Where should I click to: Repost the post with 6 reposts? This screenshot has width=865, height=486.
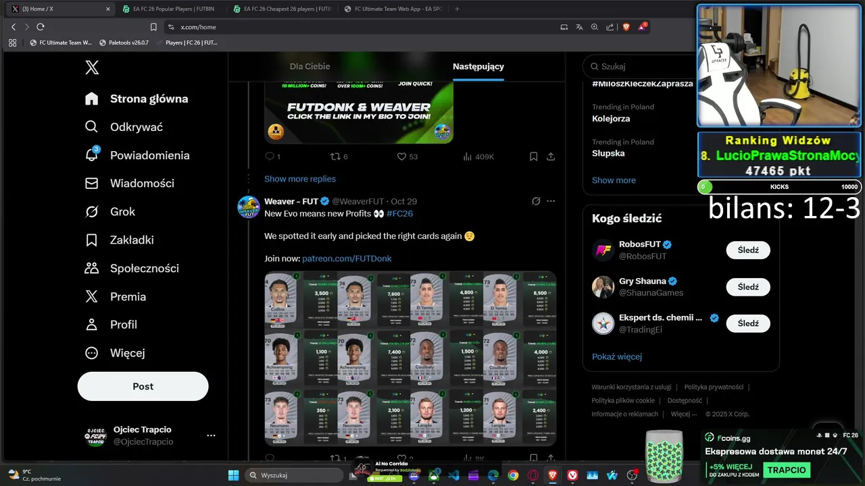tap(339, 157)
